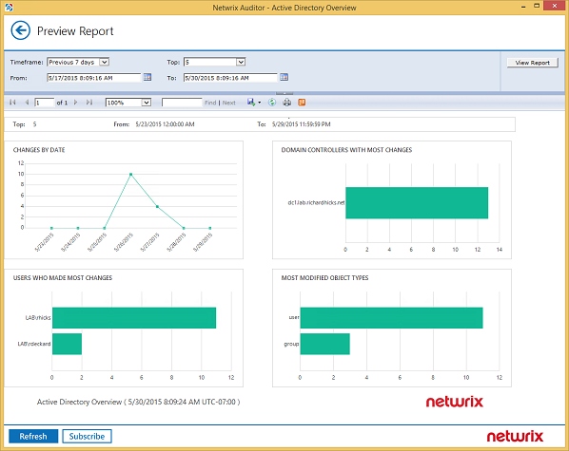Viewport: 569px width, 451px height.
Task: Click the Subscribe button
Action: [x=87, y=436]
